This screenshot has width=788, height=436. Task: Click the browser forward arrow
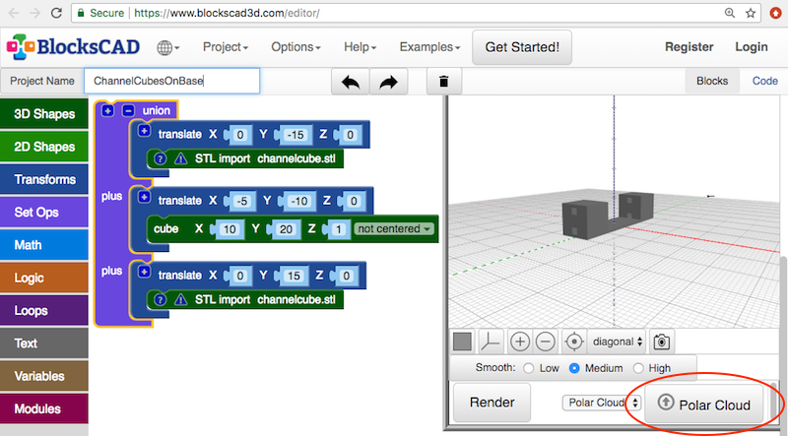point(35,13)
